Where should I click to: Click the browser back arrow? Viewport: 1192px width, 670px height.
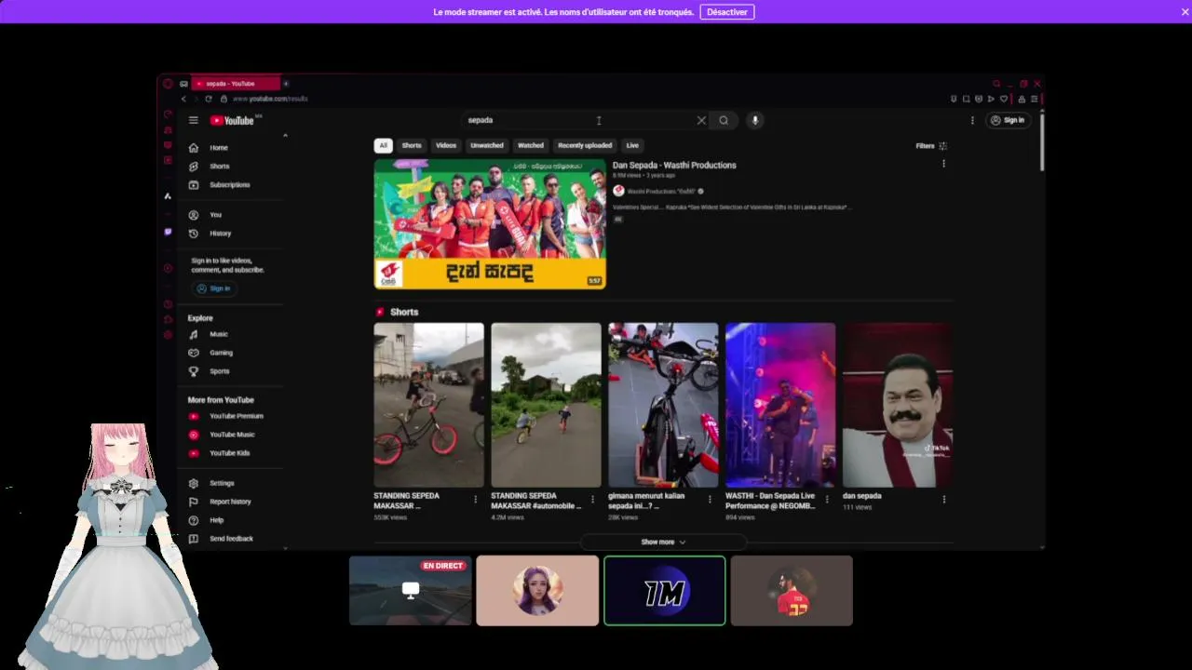(183, 99)
